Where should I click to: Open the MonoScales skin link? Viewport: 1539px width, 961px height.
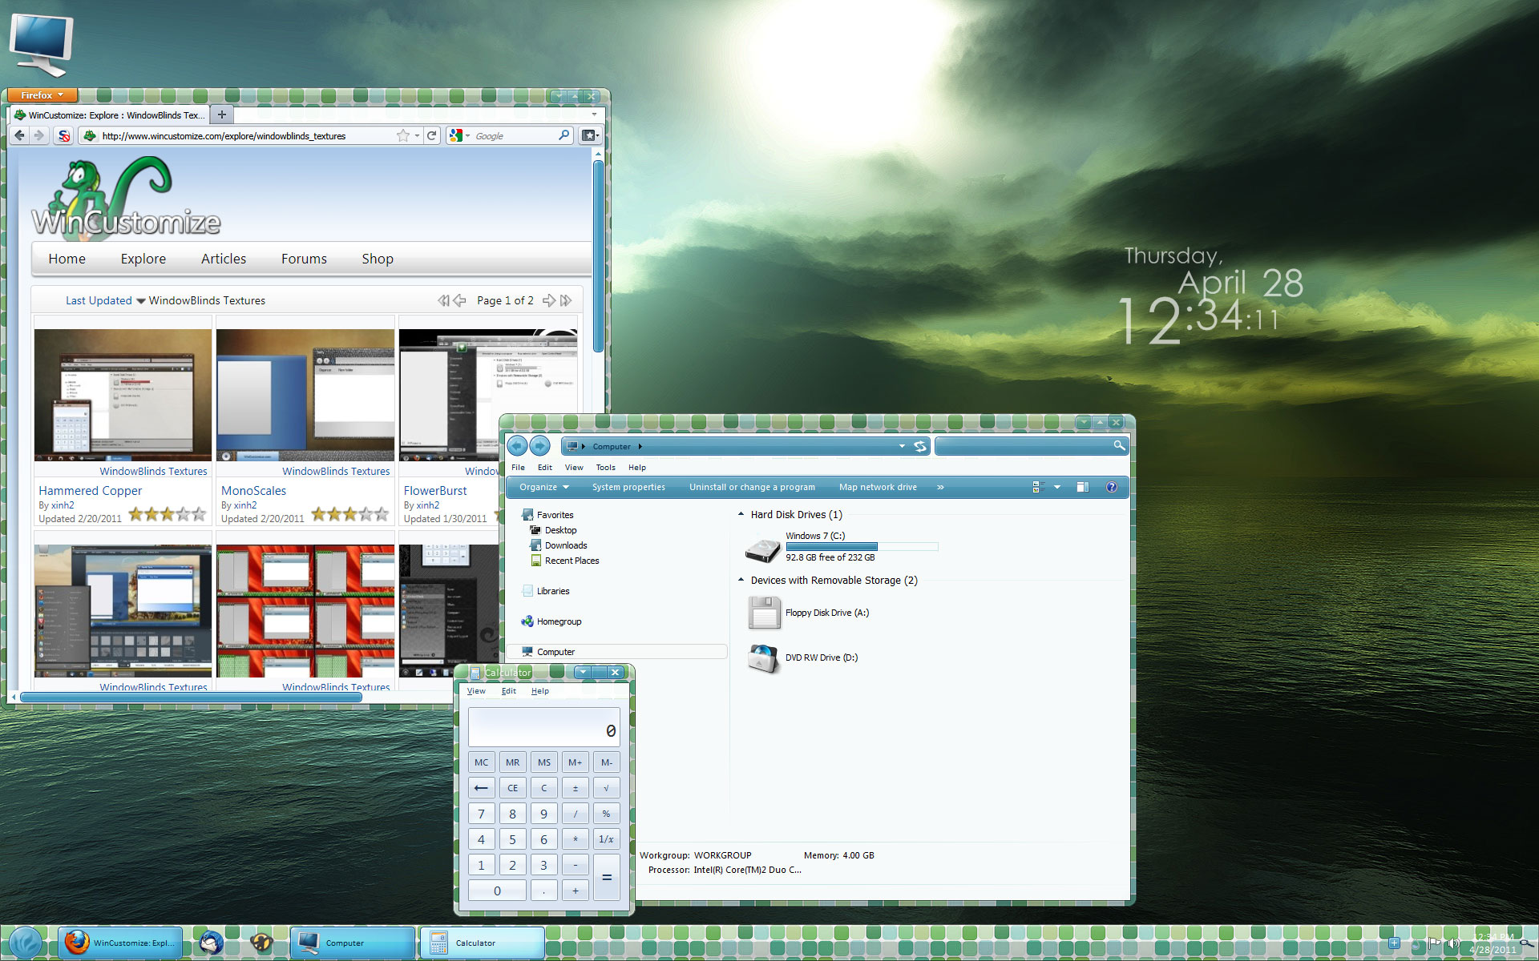[x=253, y=490]
